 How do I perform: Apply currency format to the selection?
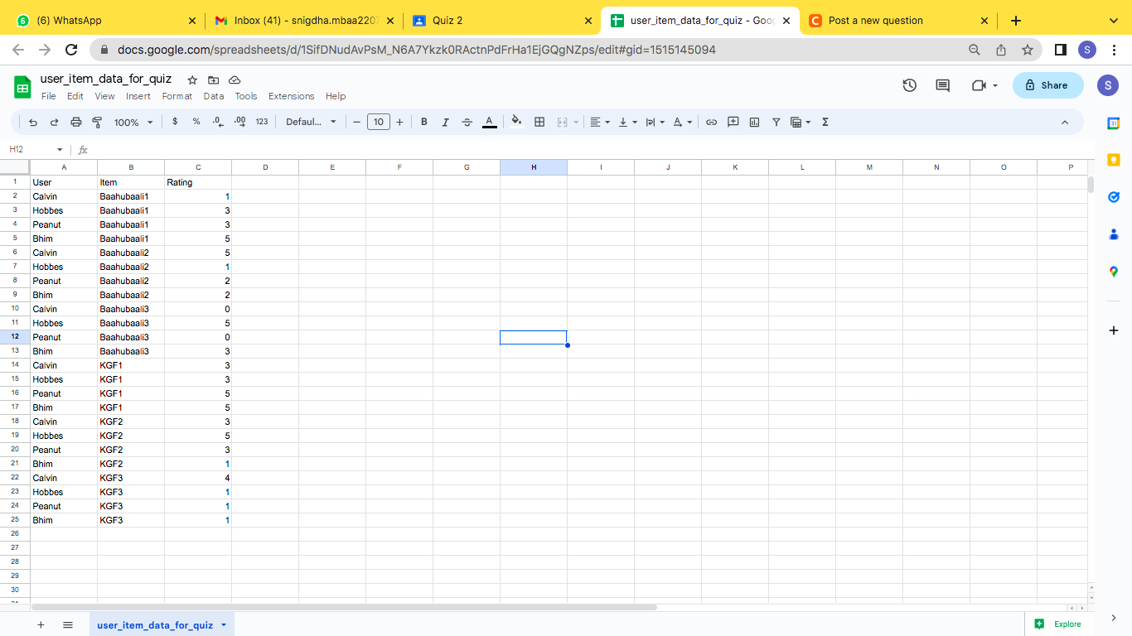click(174, 122)
